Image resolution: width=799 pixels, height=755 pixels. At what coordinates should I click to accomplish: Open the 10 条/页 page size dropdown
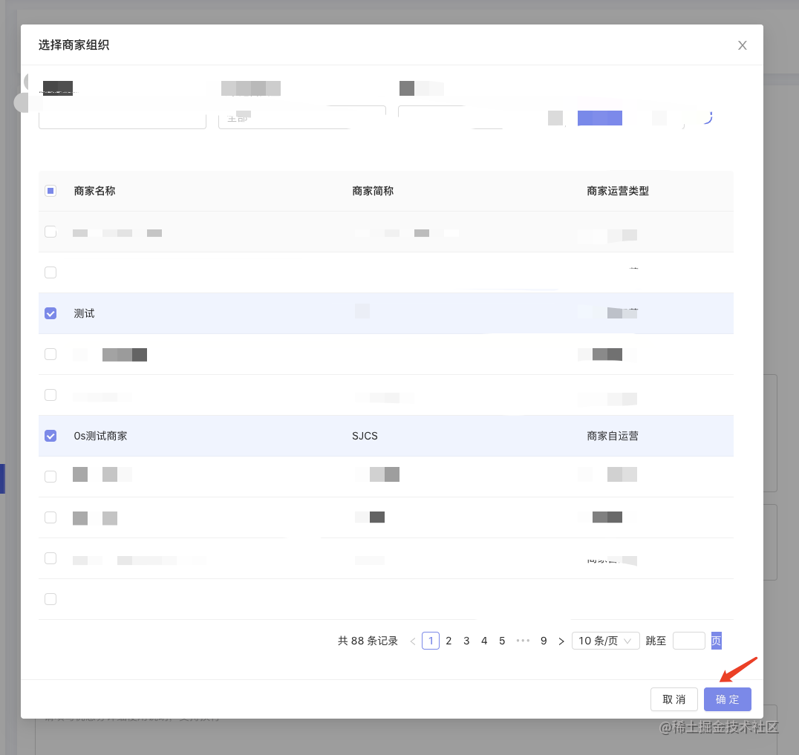click(605, 641)
